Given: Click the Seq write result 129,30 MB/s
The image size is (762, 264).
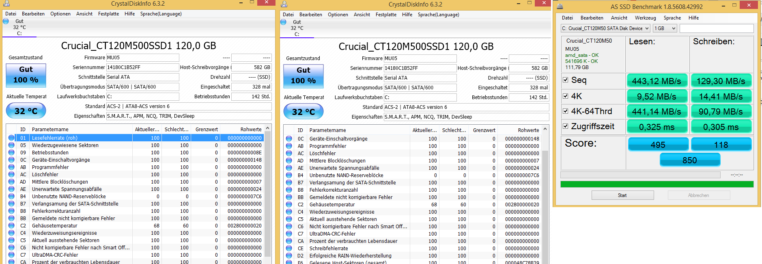Looking at the screenshot, I should [x=721, y=81].
